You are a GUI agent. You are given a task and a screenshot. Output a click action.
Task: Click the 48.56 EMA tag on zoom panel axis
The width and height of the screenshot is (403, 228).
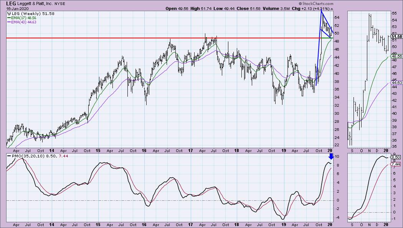pyautogui.click(x=396, y=56)
